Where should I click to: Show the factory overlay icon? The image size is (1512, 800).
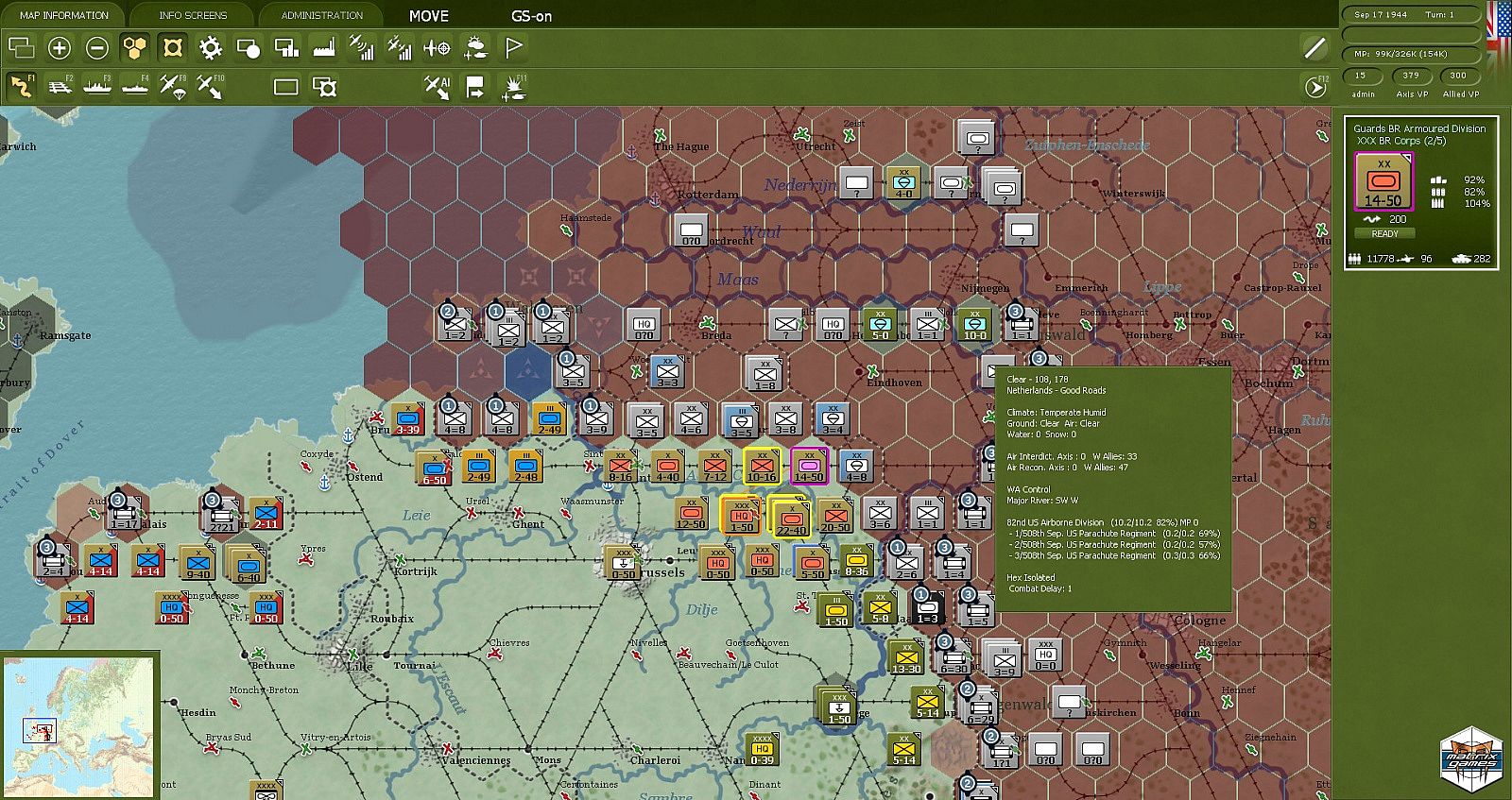coord(324,47)
